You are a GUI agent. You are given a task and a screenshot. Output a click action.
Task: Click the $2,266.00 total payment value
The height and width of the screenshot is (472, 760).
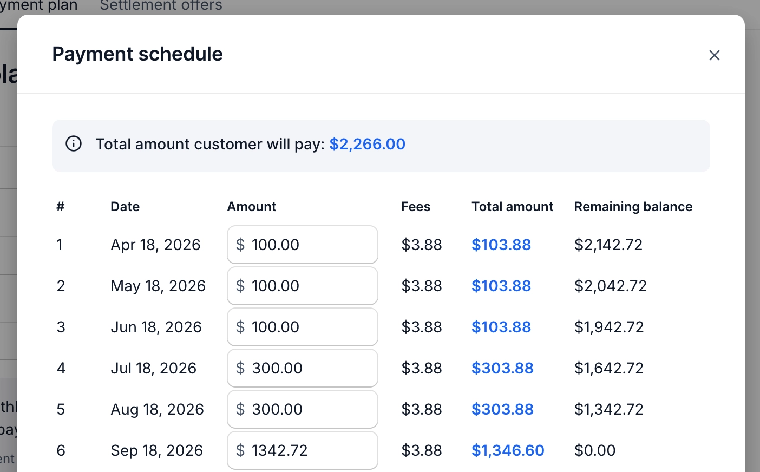pyautogui.click(x=367, y=144)
